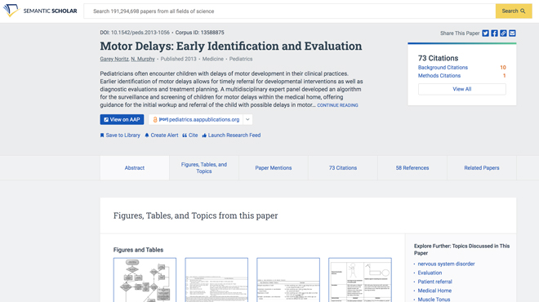Click the 73 Citations heading in sidebar
539x302 pixels.
(438, 58)
